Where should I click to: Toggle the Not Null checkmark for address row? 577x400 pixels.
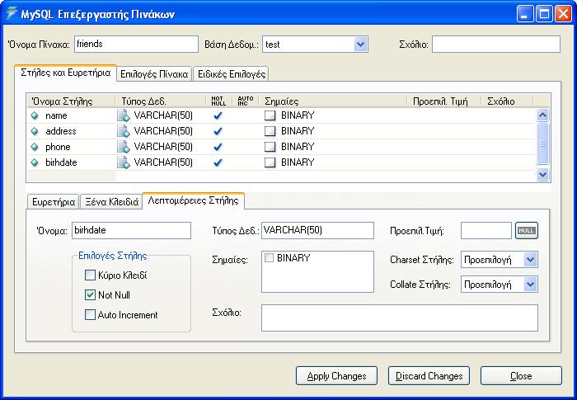click(x=218, y=131)
